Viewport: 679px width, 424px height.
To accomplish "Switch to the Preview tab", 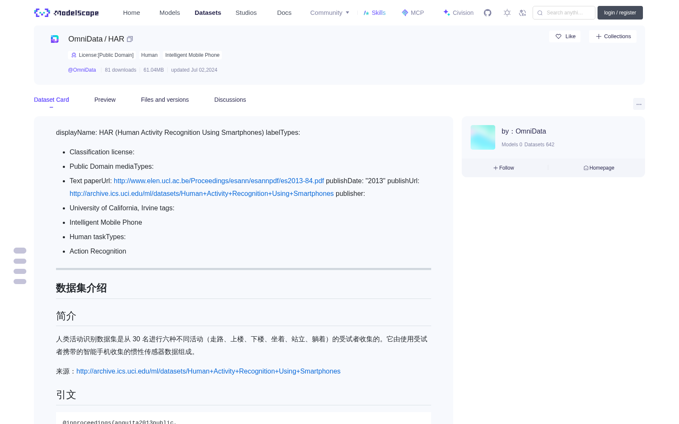I will tap(105, 100).
